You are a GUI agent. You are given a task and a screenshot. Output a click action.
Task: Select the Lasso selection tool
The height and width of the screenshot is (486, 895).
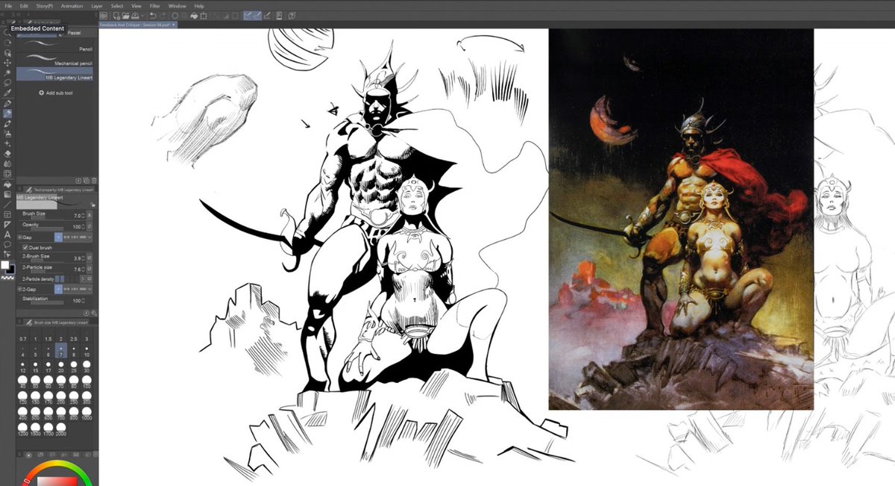7,83
